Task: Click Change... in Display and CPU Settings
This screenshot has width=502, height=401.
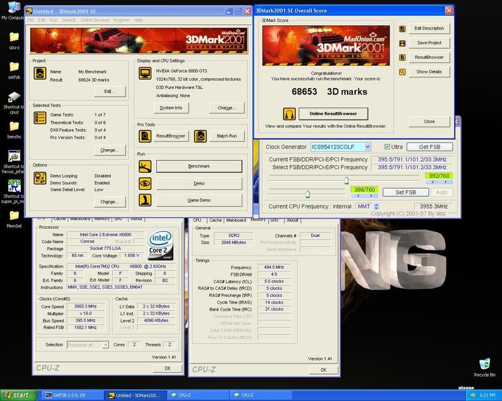Action: click(227, 108)
